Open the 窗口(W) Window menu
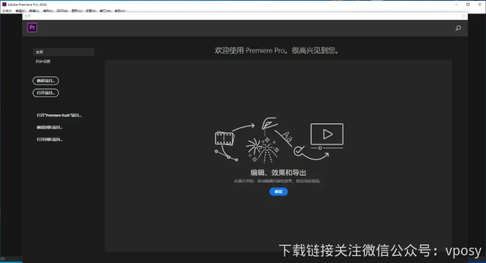Viewport: 486px width, 263px height. 105,11
